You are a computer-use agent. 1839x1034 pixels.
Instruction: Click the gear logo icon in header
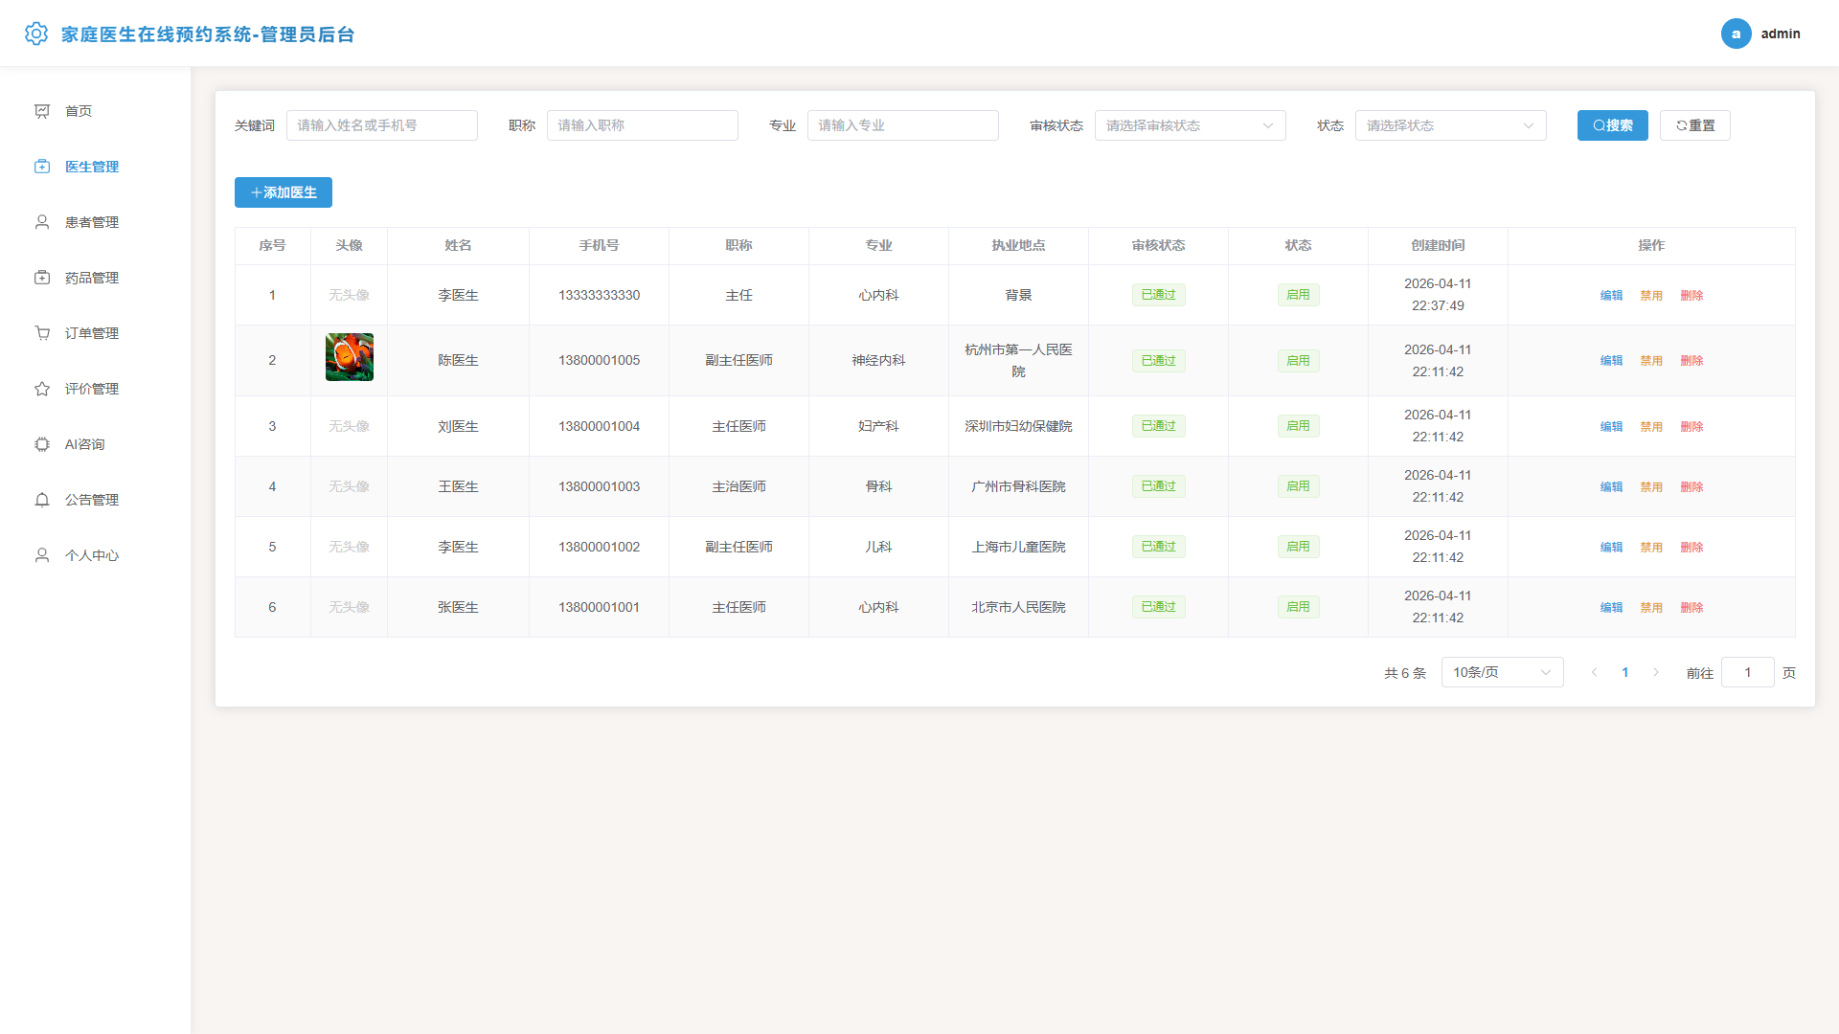click(x=36, y=34)
